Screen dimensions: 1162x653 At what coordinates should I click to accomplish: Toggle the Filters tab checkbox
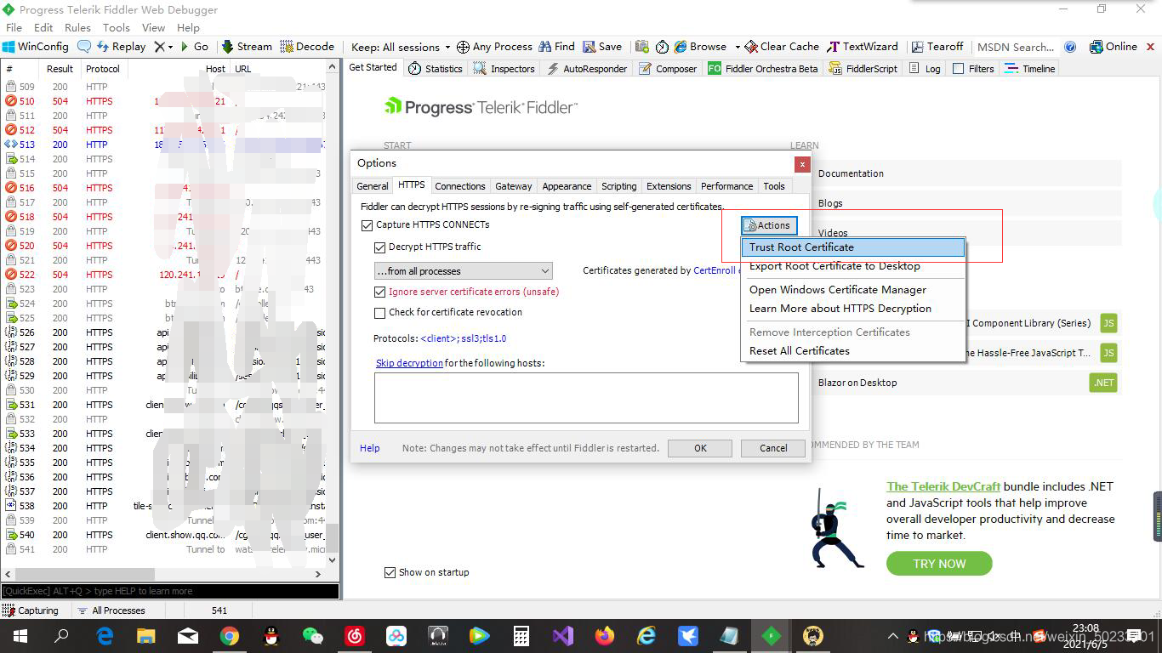point(958,69)
